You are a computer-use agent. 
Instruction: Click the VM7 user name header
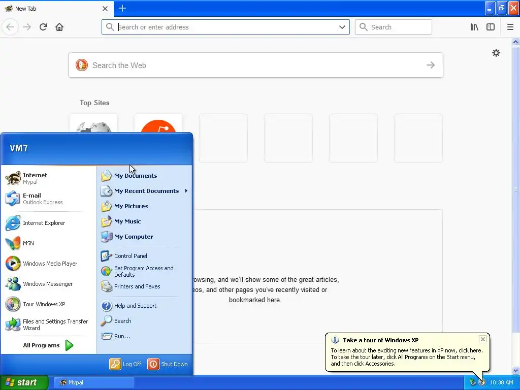(x=19, y=148)
